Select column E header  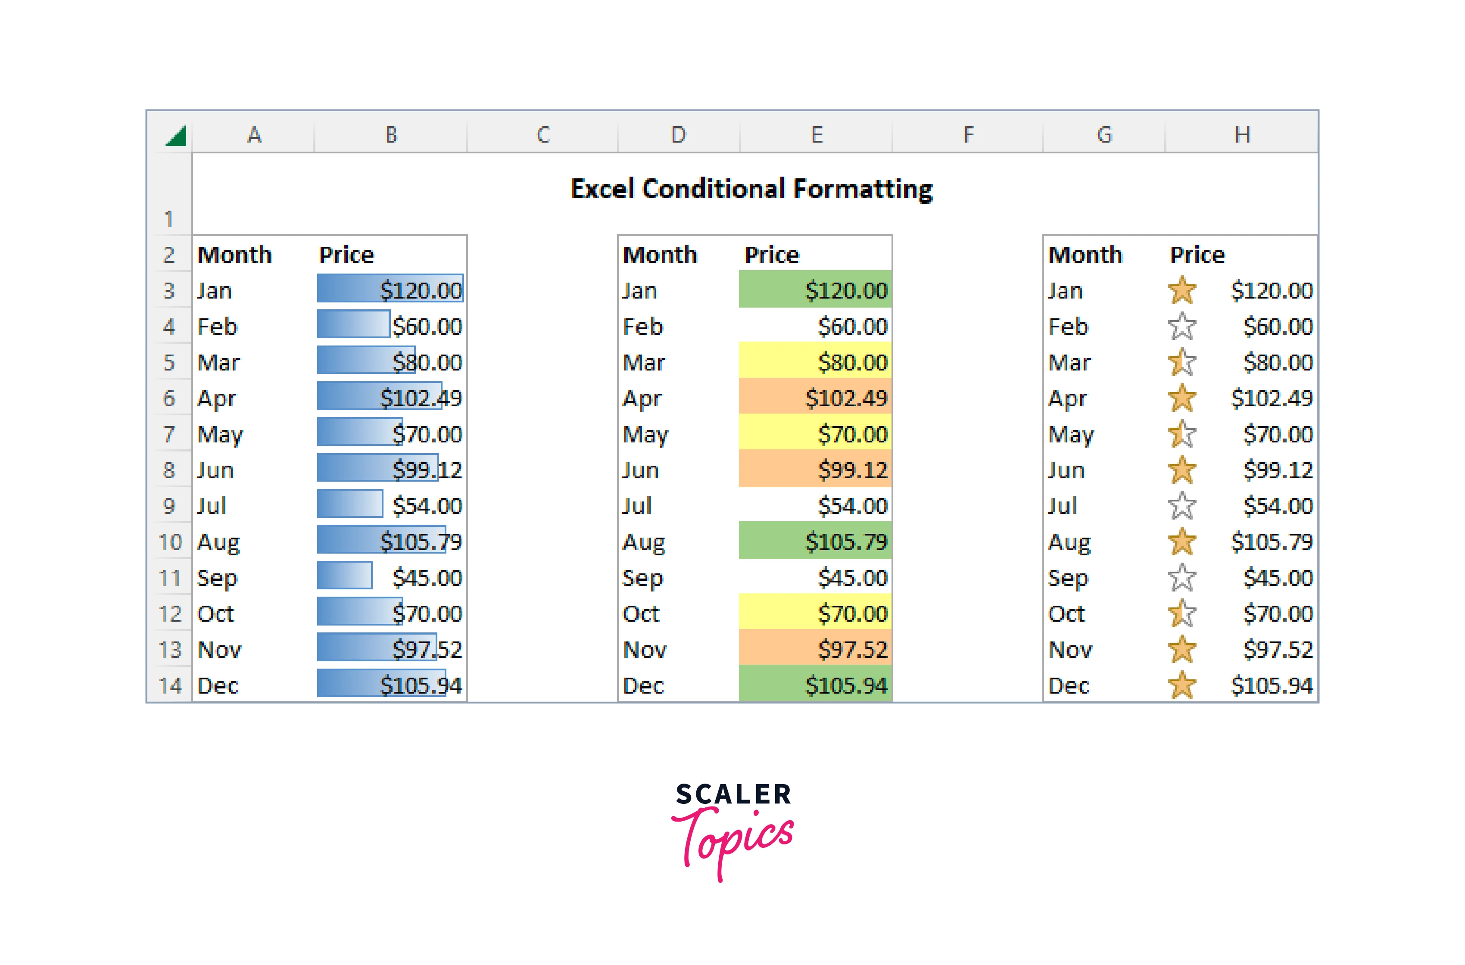click(816, 135)
